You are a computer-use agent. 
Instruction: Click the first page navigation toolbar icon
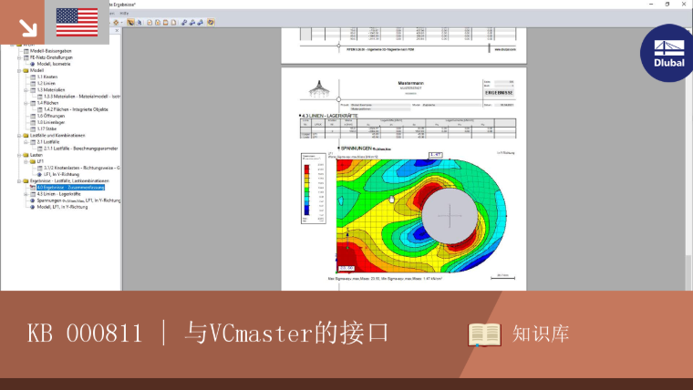(150, 22)
